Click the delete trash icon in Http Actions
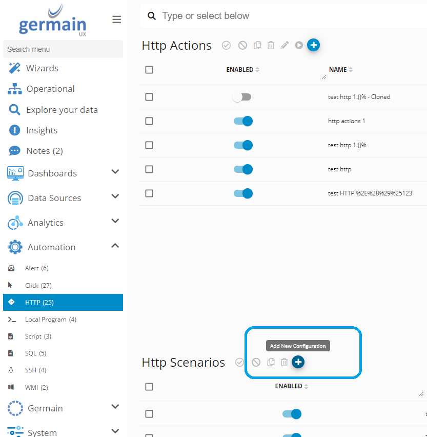 click(271, 45)
